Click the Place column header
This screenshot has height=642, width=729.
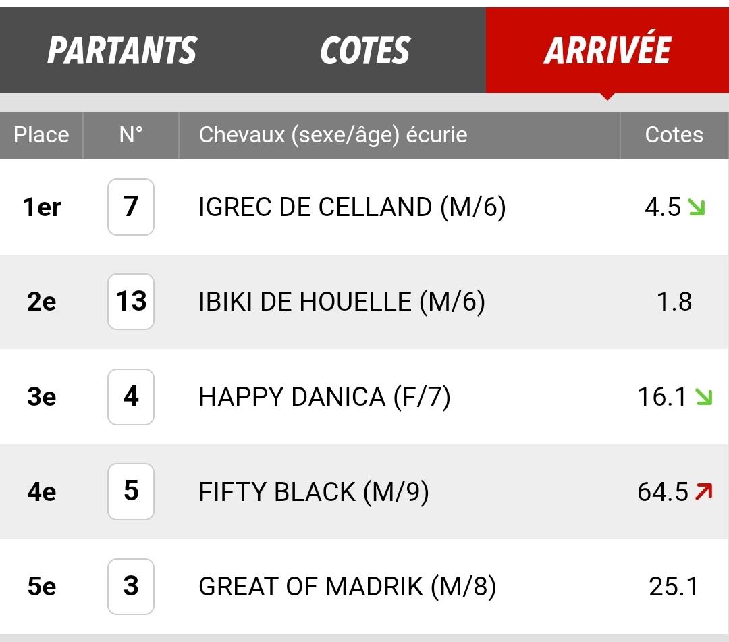click(41, 135)
